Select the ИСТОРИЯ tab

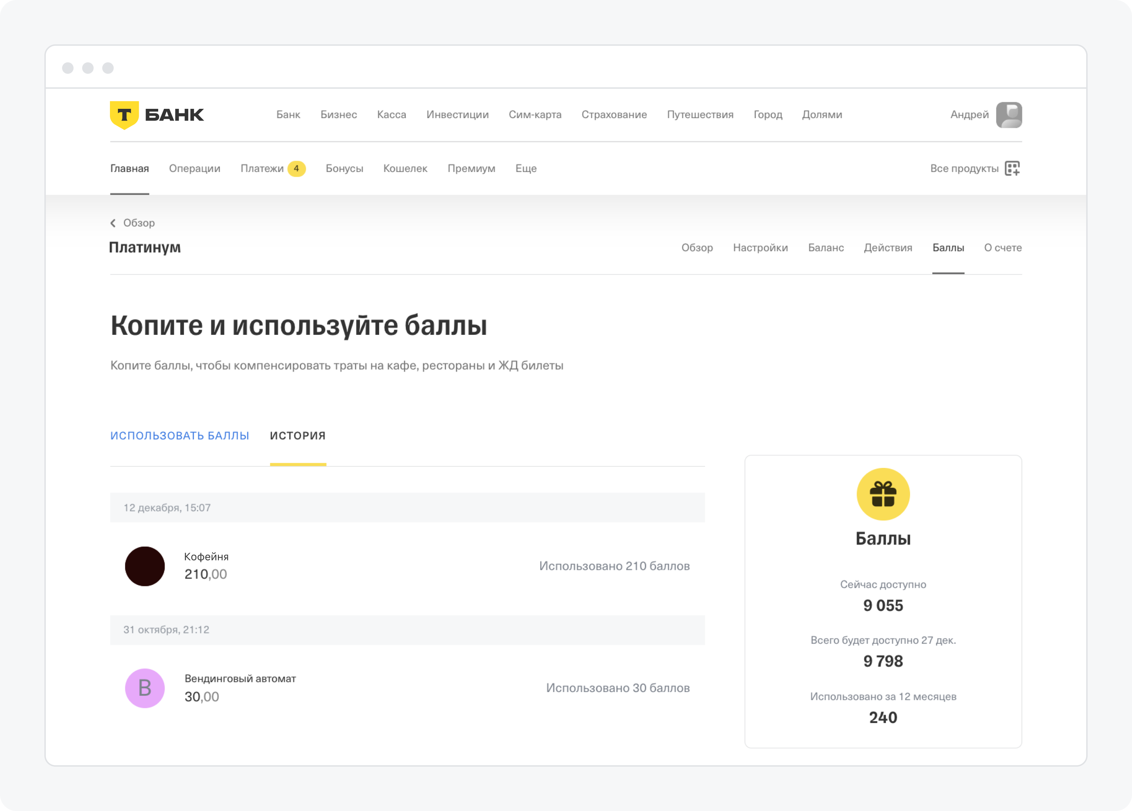click(298, 436)
